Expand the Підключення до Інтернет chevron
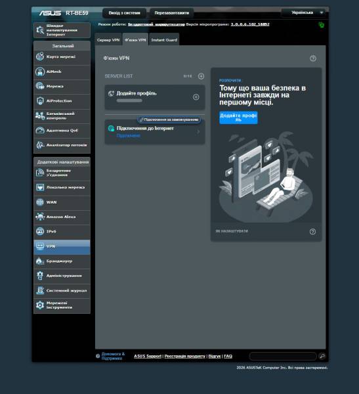This screenshot has width=359, height=394. [x=198, y=131]
